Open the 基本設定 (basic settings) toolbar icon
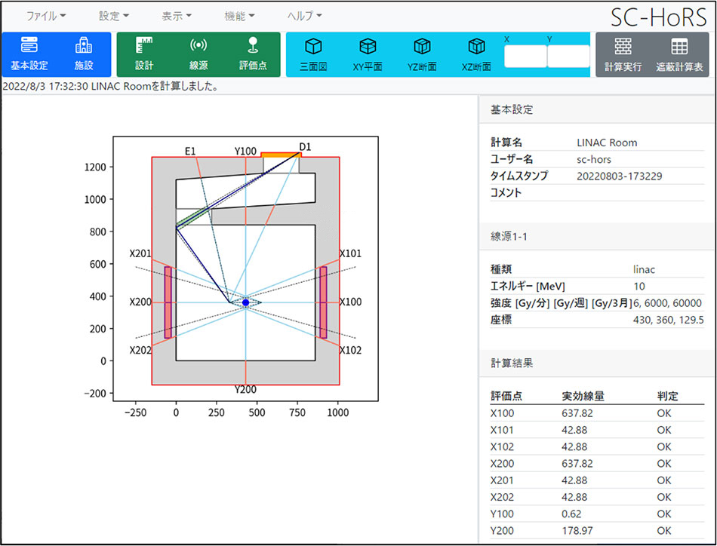Viewport: 717px width, 546px height. [x=29, y=54]
